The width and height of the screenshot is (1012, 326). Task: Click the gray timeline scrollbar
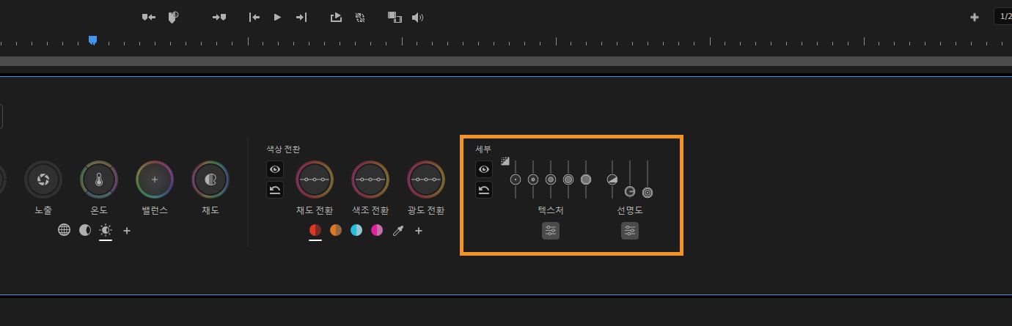[x=506, y=61]
